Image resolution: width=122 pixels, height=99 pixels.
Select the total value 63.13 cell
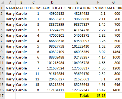[x=98, y=95]
